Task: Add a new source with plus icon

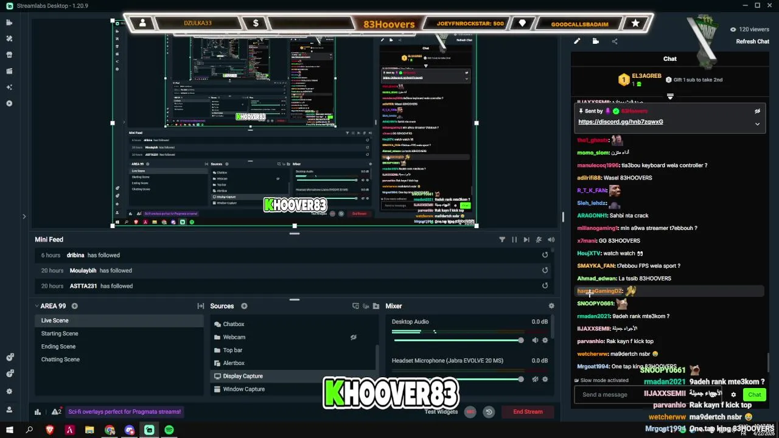Action: click(x=244, y=306)
